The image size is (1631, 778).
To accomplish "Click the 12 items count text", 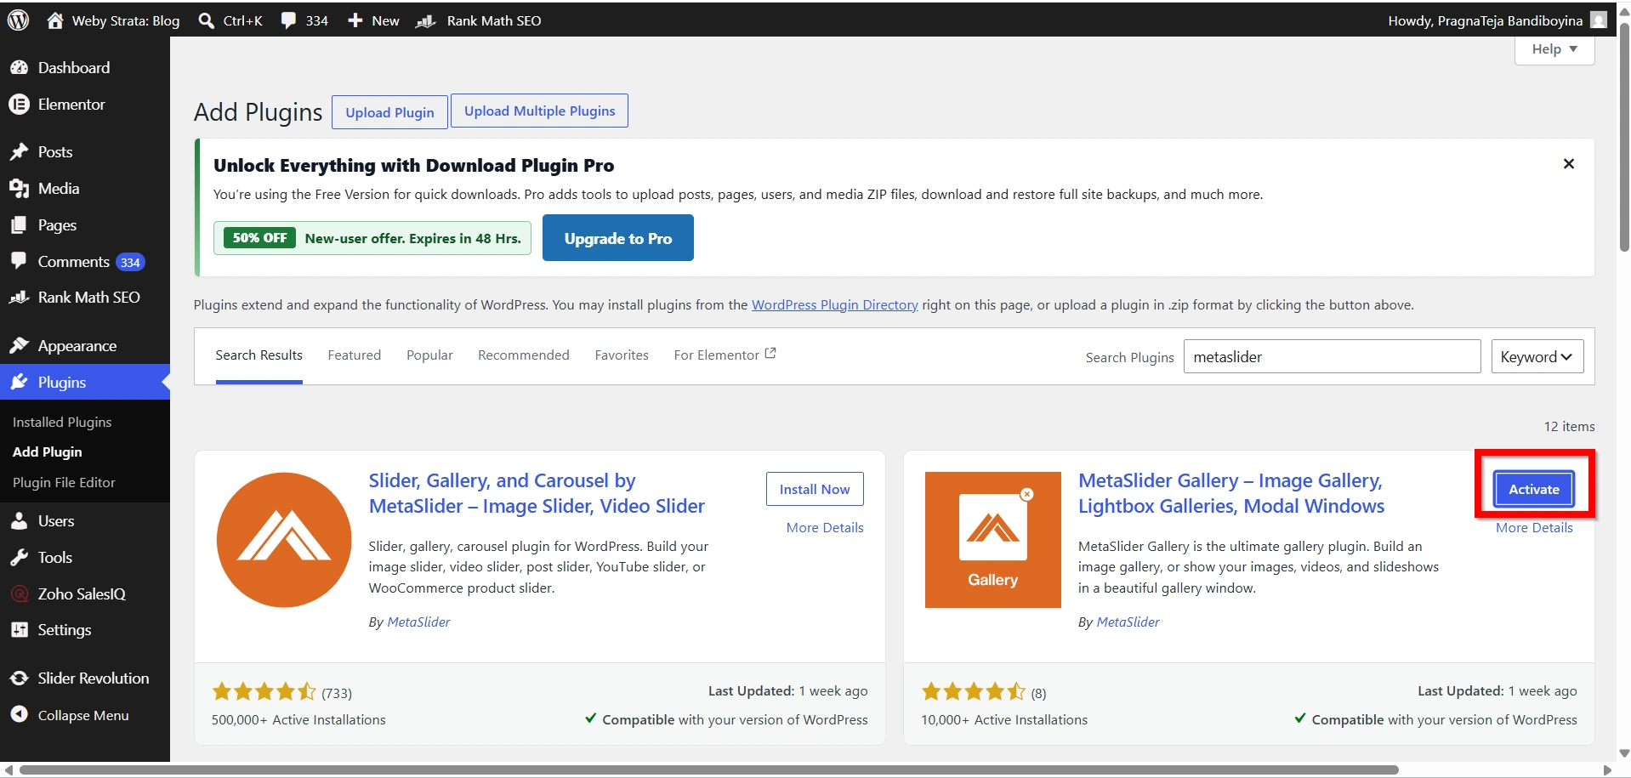I will click(1569, 426).
